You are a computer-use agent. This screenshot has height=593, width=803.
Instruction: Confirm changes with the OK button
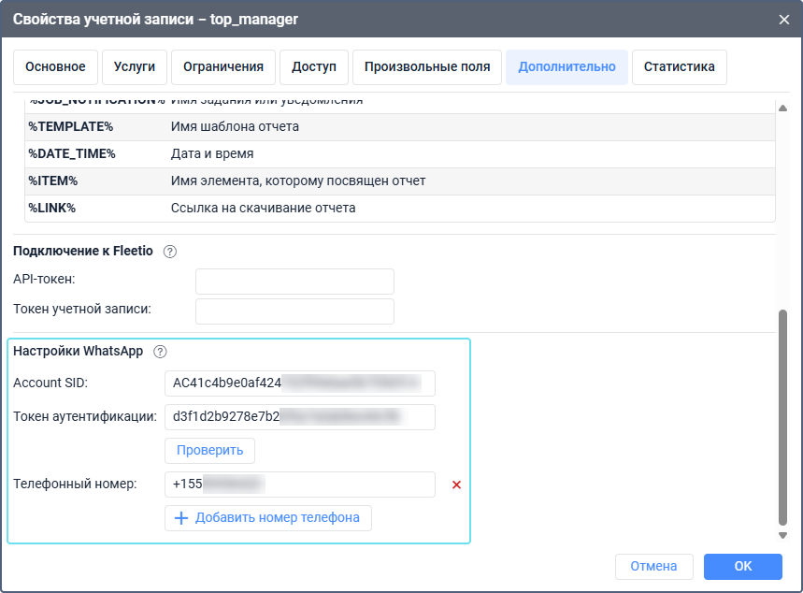tap(742, 567)
